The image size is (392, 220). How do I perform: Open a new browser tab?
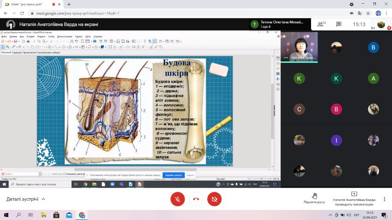[69, 4]
